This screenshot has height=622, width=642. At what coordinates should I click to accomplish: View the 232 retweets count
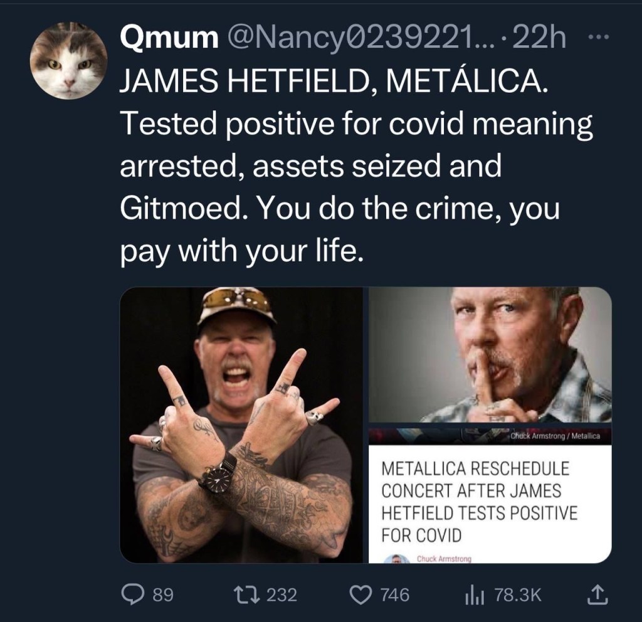tap(282, 595)
